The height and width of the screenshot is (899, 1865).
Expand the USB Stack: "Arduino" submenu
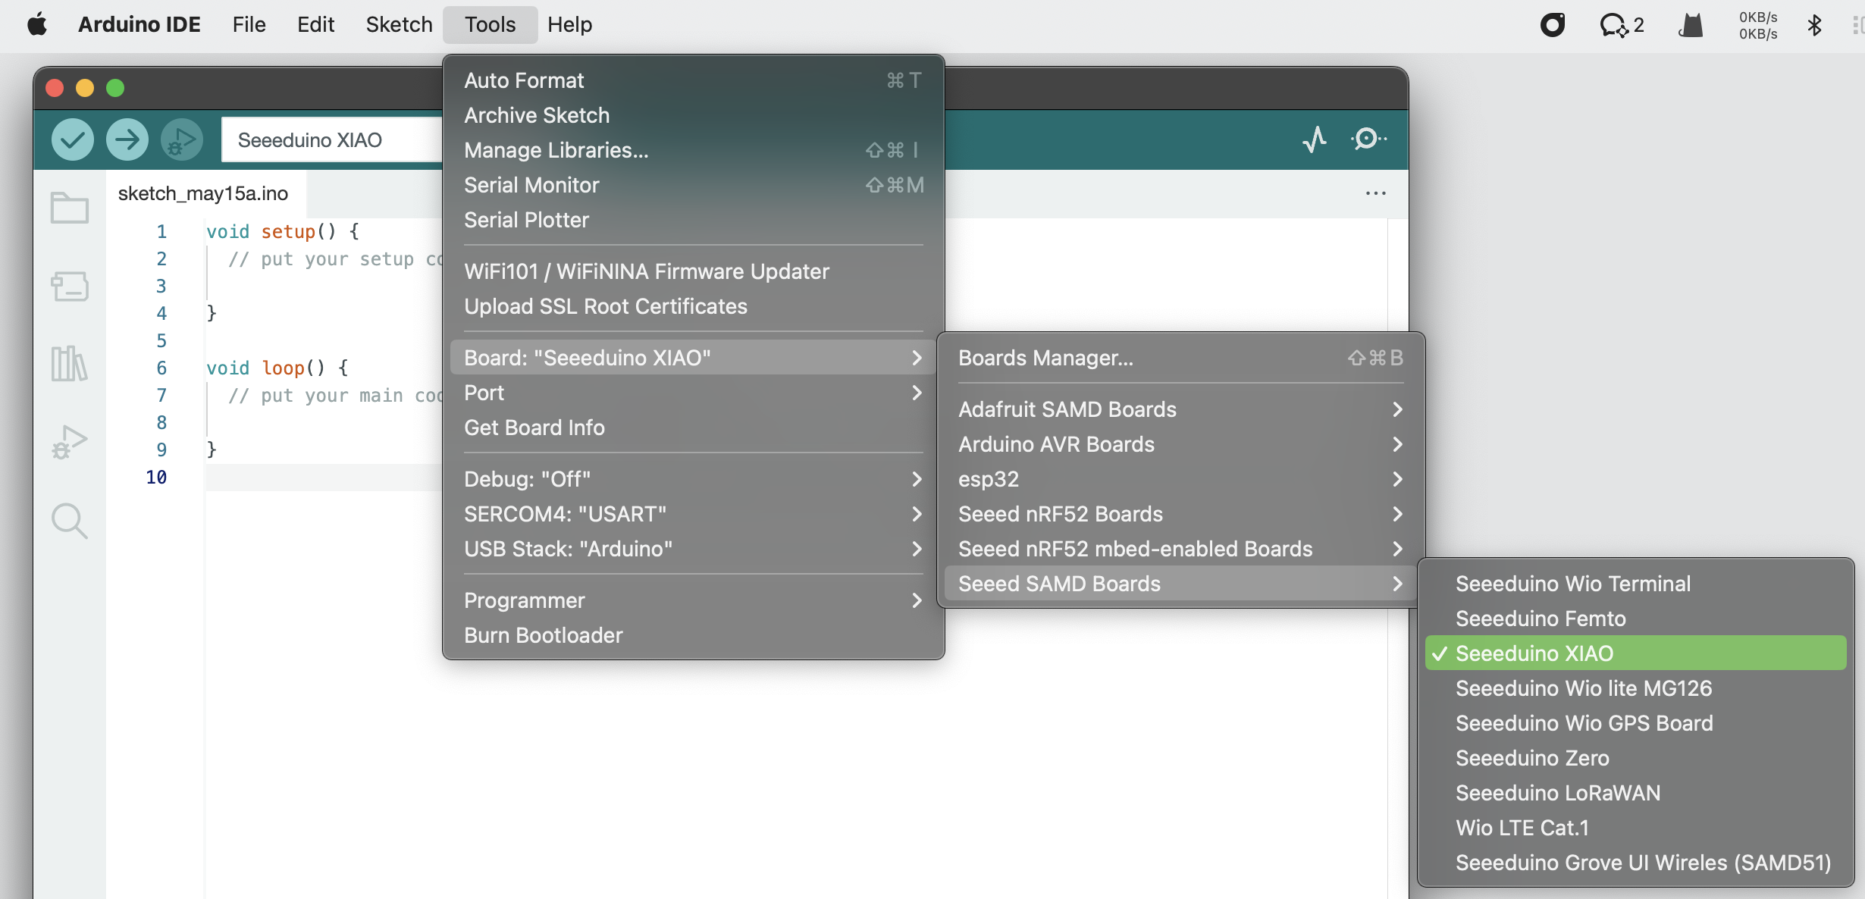693,548
